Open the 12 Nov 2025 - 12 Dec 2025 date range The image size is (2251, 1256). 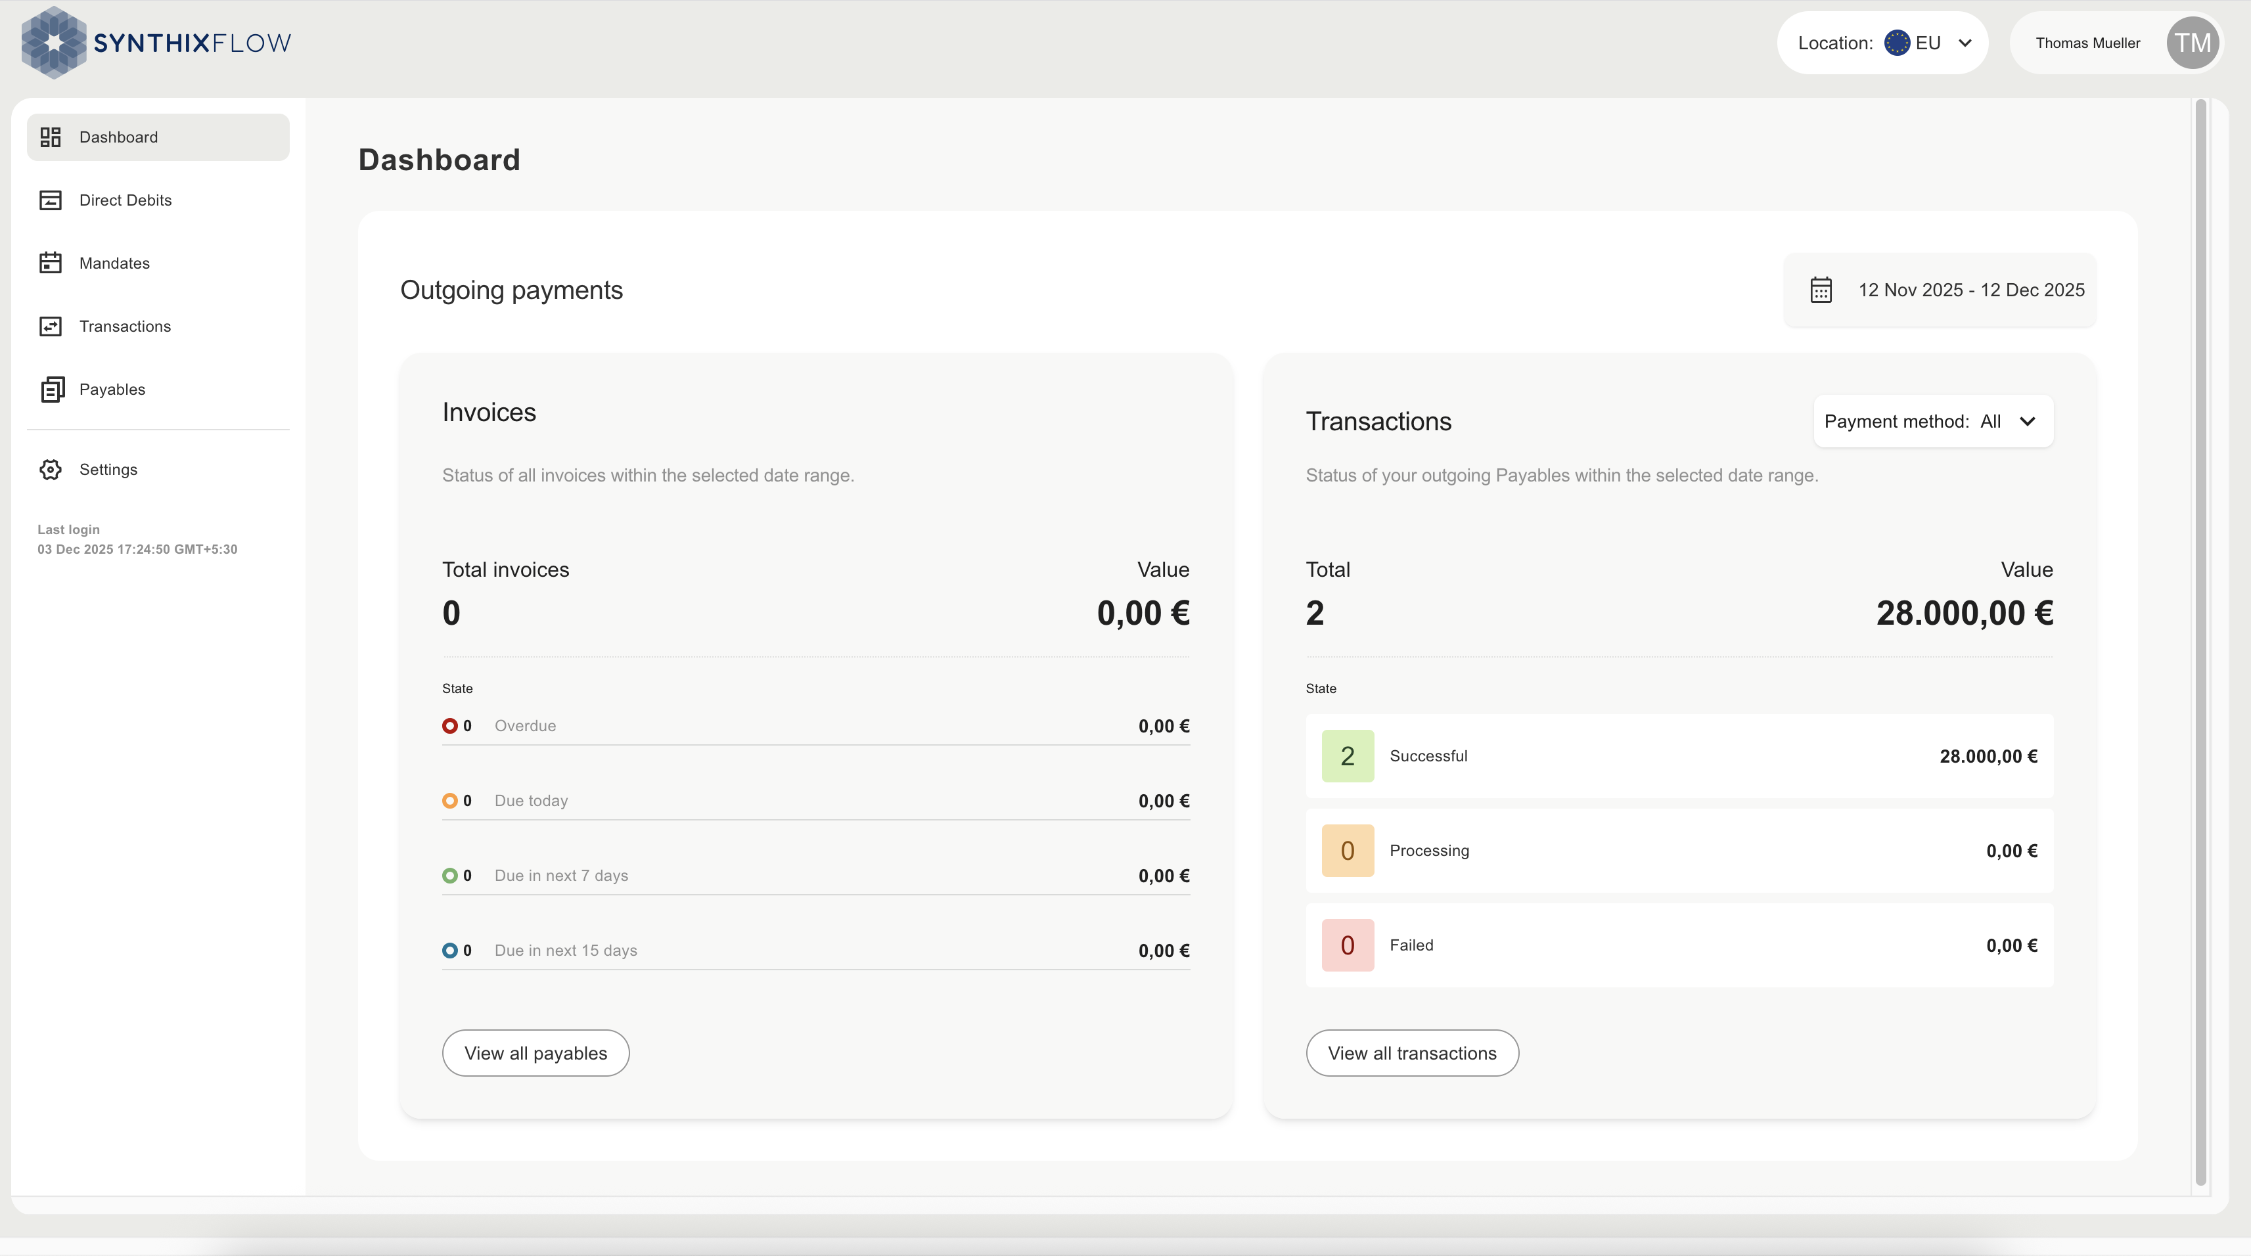pyautogui.click(x=1939, y=290)
